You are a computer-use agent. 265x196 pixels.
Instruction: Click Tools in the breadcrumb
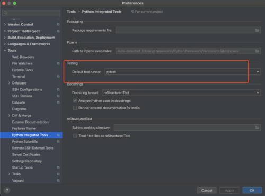click(x=71, y=12)
